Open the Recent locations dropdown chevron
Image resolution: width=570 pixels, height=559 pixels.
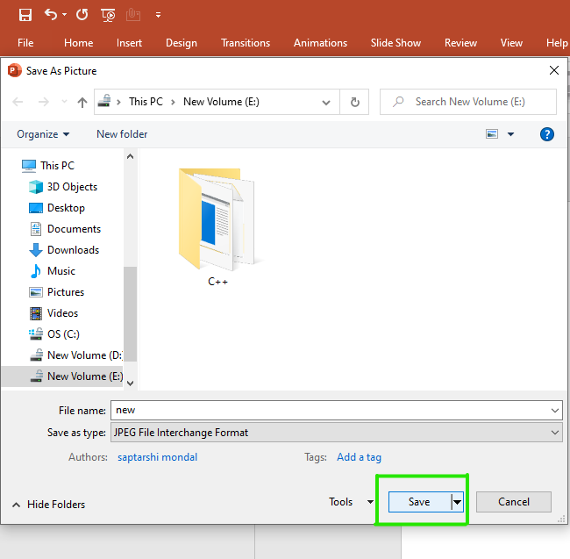64,102
